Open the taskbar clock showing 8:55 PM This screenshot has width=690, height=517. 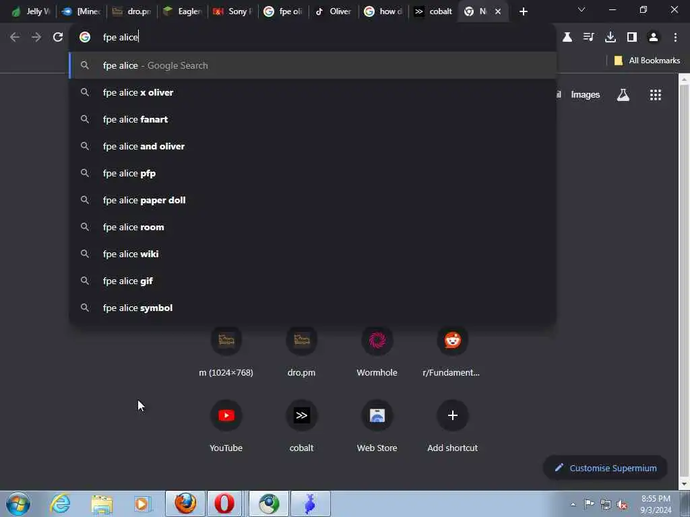(656, 504)
